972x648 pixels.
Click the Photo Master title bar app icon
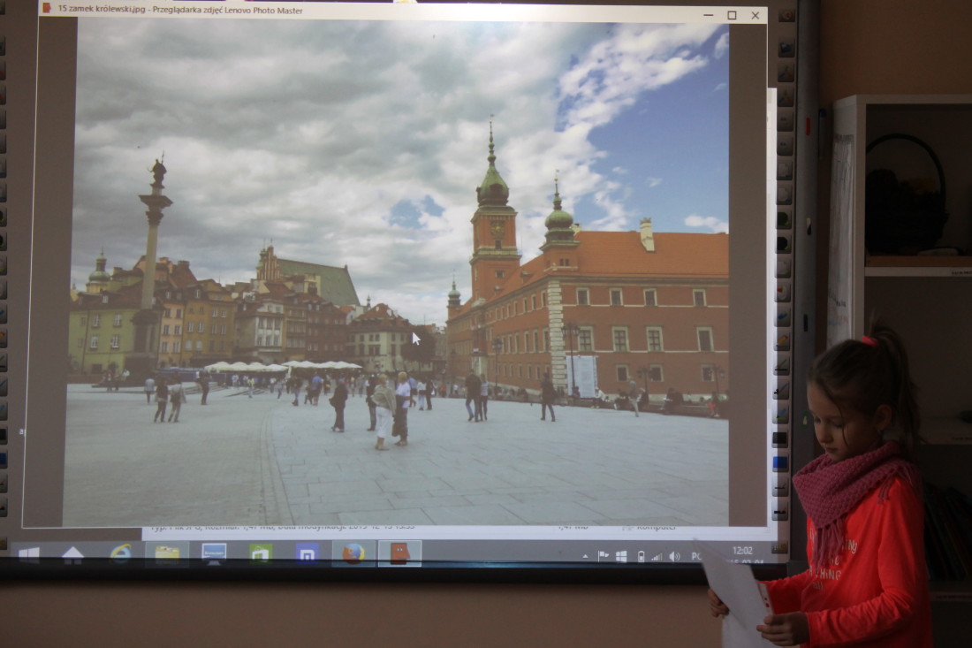(46, 7)
